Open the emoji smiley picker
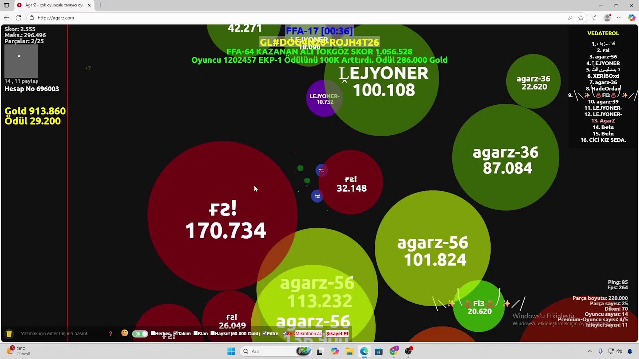 point(124,333)
